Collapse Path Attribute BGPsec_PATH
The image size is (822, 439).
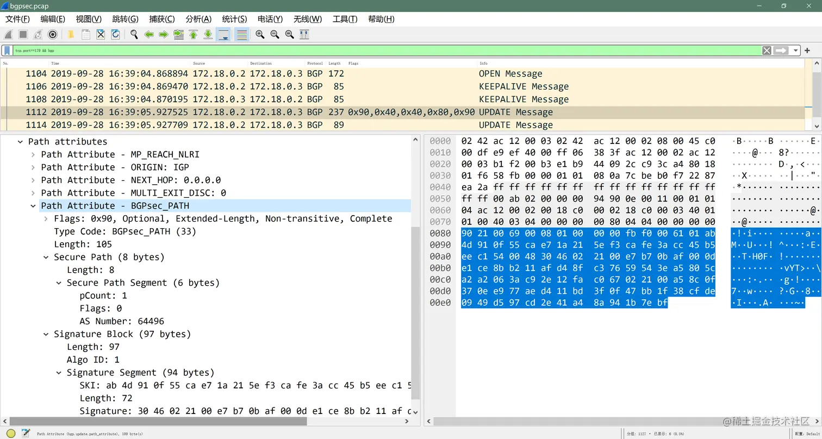[34, 206]
